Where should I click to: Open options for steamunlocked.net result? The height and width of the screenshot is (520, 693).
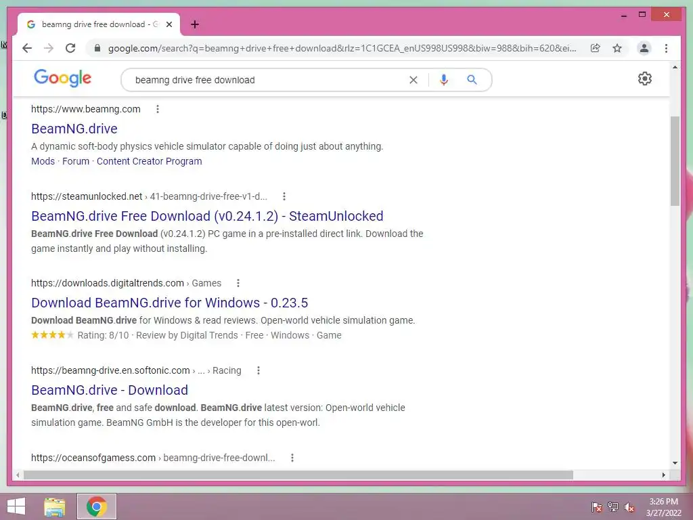point(284,196)
